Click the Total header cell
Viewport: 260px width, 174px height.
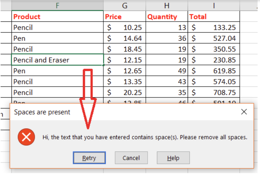[214, 17]
